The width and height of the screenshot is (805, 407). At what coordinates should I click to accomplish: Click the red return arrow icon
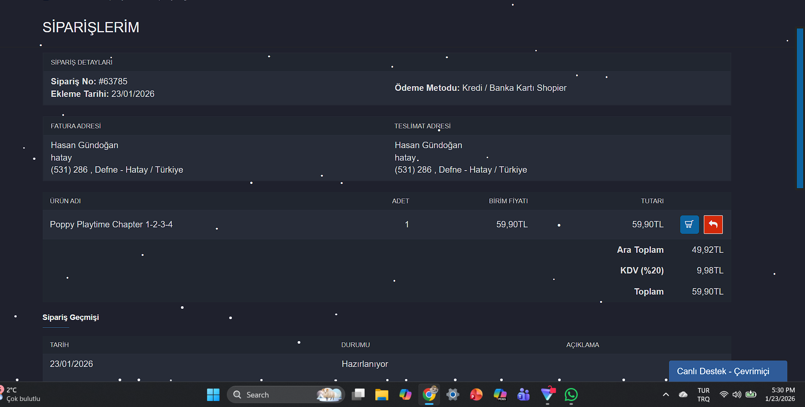[x=713, y=224]
